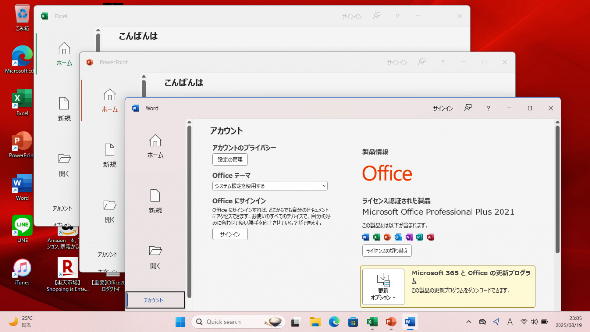This screenshot has height=332, width=590.
Task: Click feedback icon in PowerPoint title bar
Action: [422, 62]
